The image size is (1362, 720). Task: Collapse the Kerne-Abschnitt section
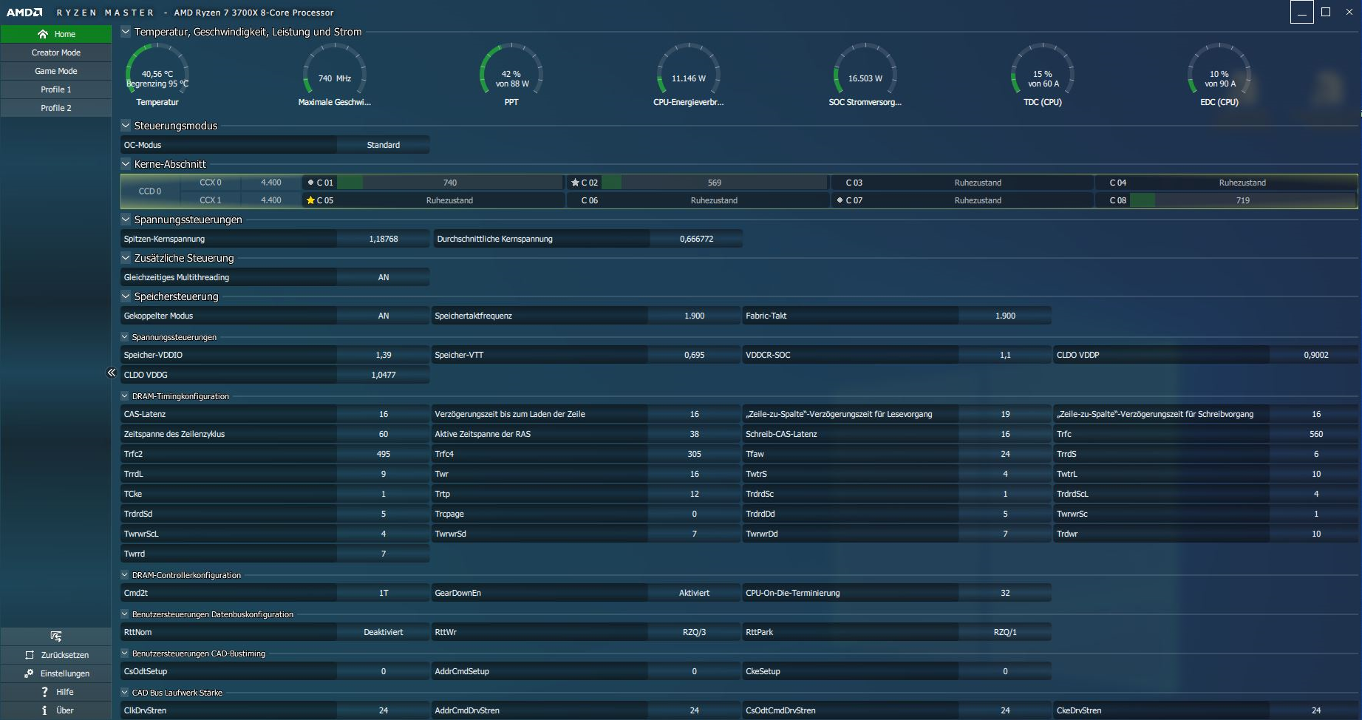[x=126, y=164]
